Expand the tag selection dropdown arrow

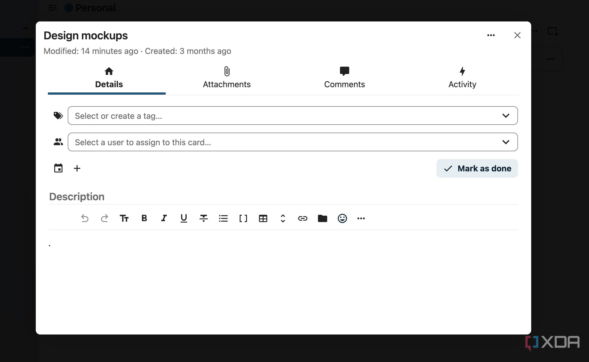pyautogui.click(x=506, y=116)
